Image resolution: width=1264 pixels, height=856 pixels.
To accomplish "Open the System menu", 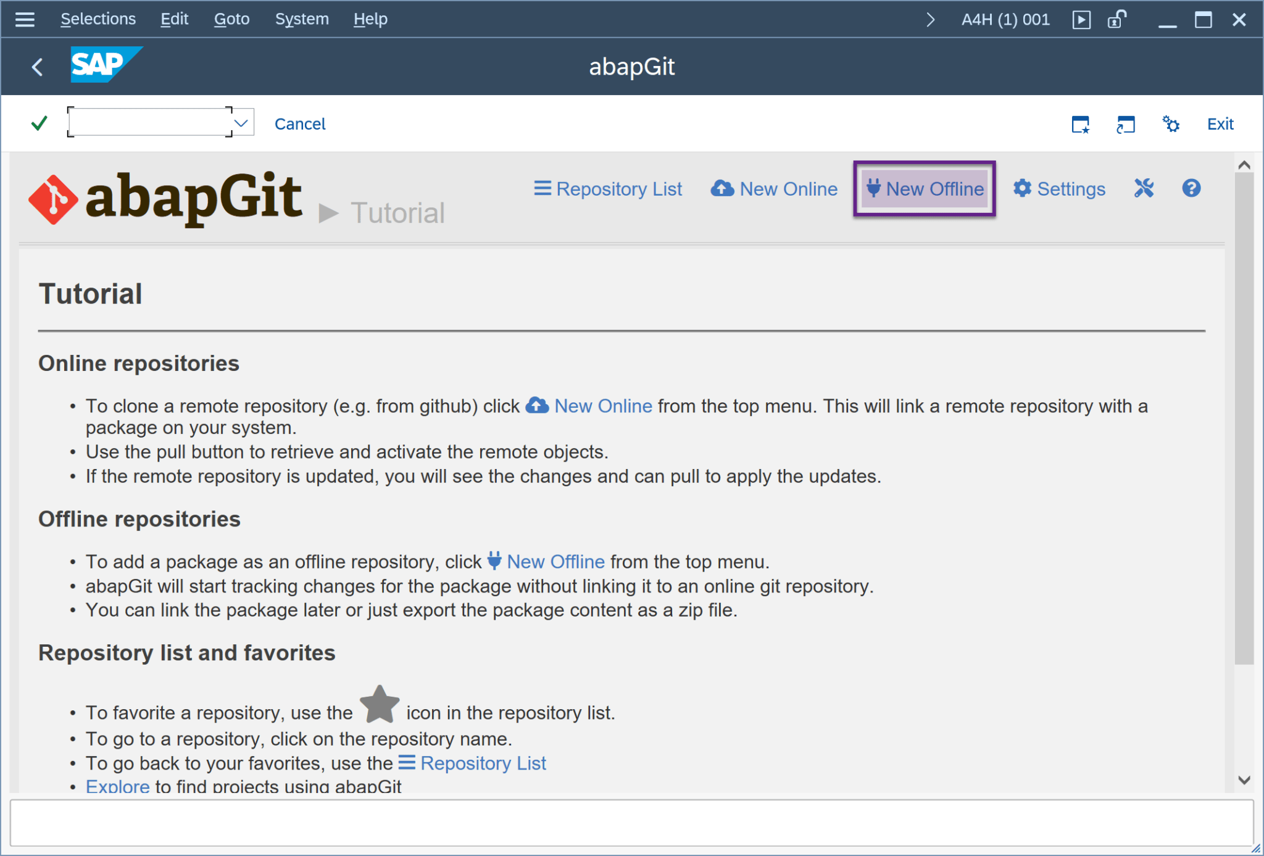I will point(302,19).
